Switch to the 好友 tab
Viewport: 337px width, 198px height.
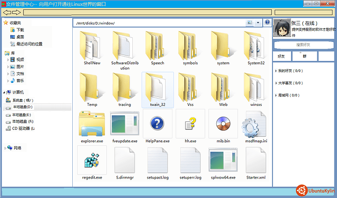coord(281,56)
